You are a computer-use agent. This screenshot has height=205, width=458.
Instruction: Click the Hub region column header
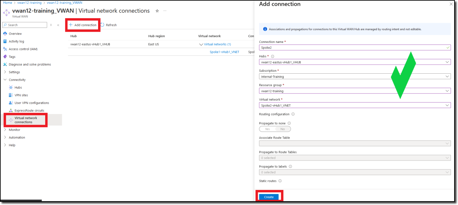pyautogui.click(x=156, y=36)
